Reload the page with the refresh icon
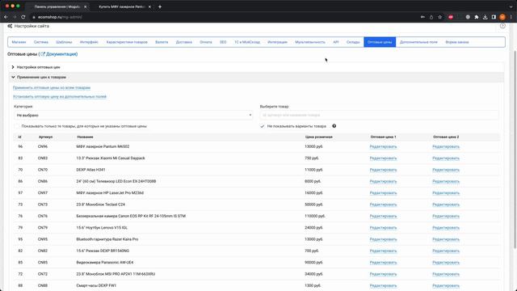517x291 pixels. tap(23, 17)
